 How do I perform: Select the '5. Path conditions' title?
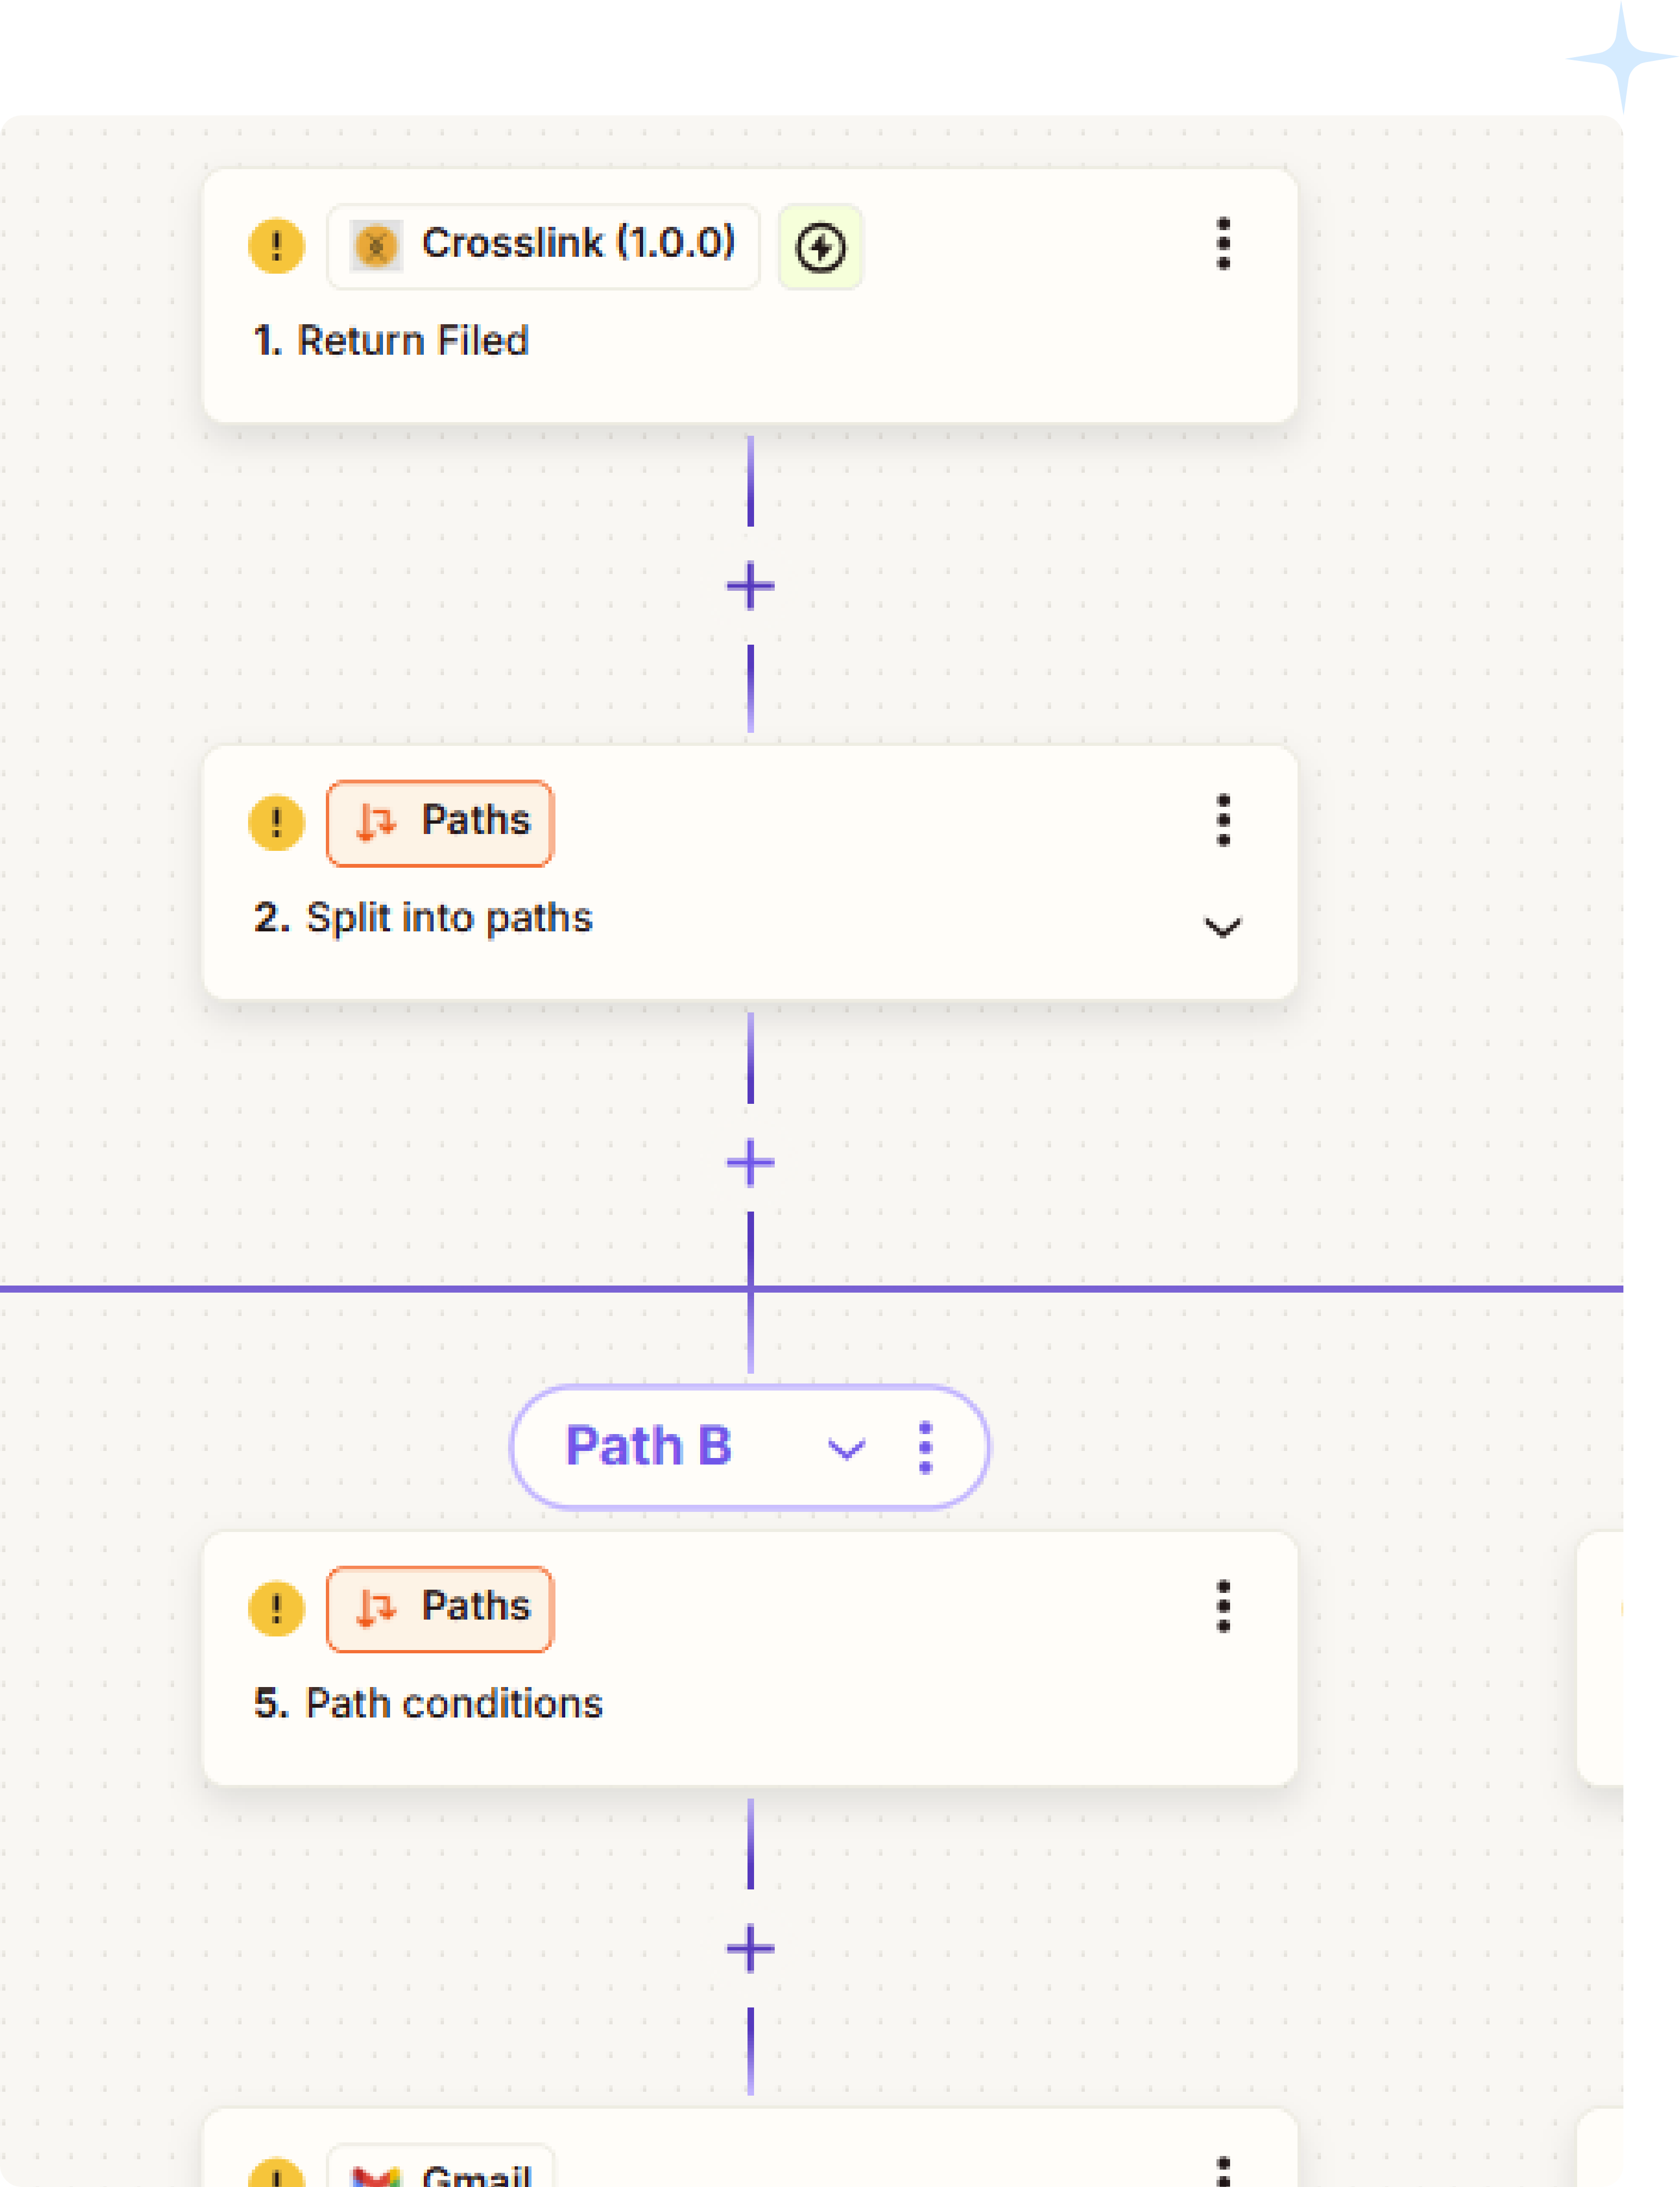pos(428,1704)
